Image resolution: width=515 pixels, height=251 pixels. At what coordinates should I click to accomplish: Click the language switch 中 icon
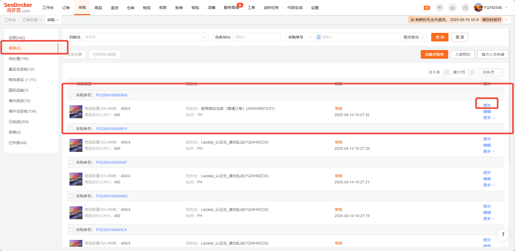427,8
